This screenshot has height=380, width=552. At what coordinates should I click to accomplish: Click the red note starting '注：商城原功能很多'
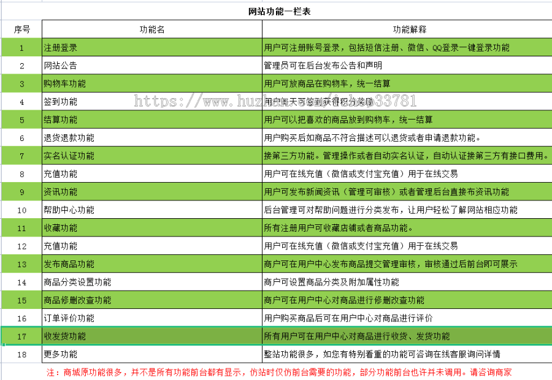click(279, 372)
